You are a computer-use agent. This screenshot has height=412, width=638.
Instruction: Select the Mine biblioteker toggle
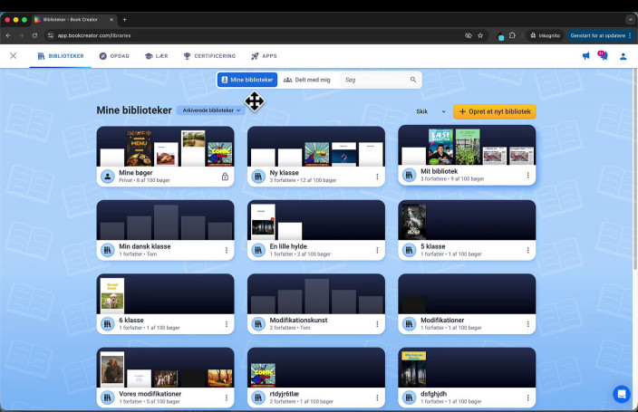[x=246, y=80]
